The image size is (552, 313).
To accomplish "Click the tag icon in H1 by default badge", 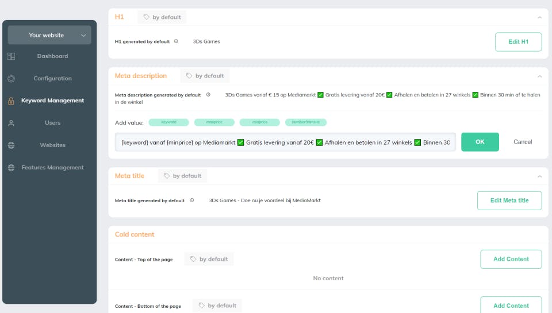I will [x=146, y=17].
